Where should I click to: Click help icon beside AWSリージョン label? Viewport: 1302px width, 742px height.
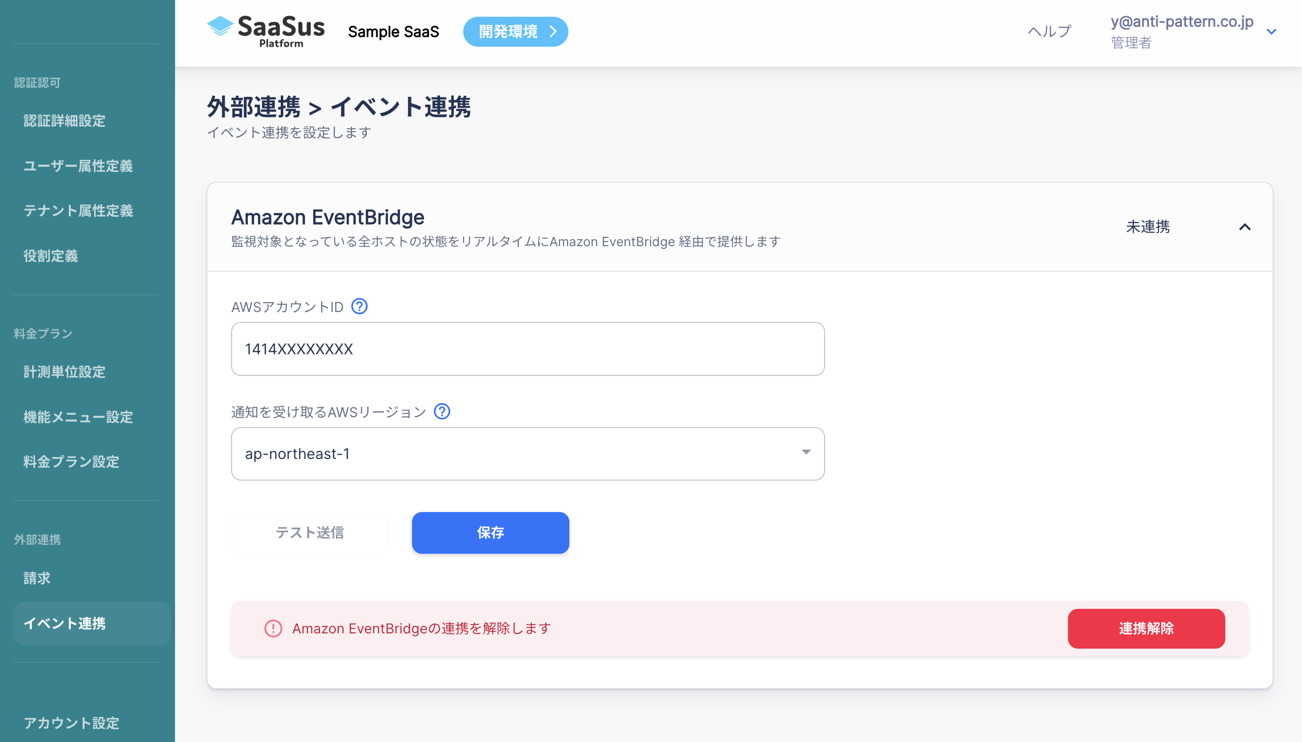[x=442, y=411]
